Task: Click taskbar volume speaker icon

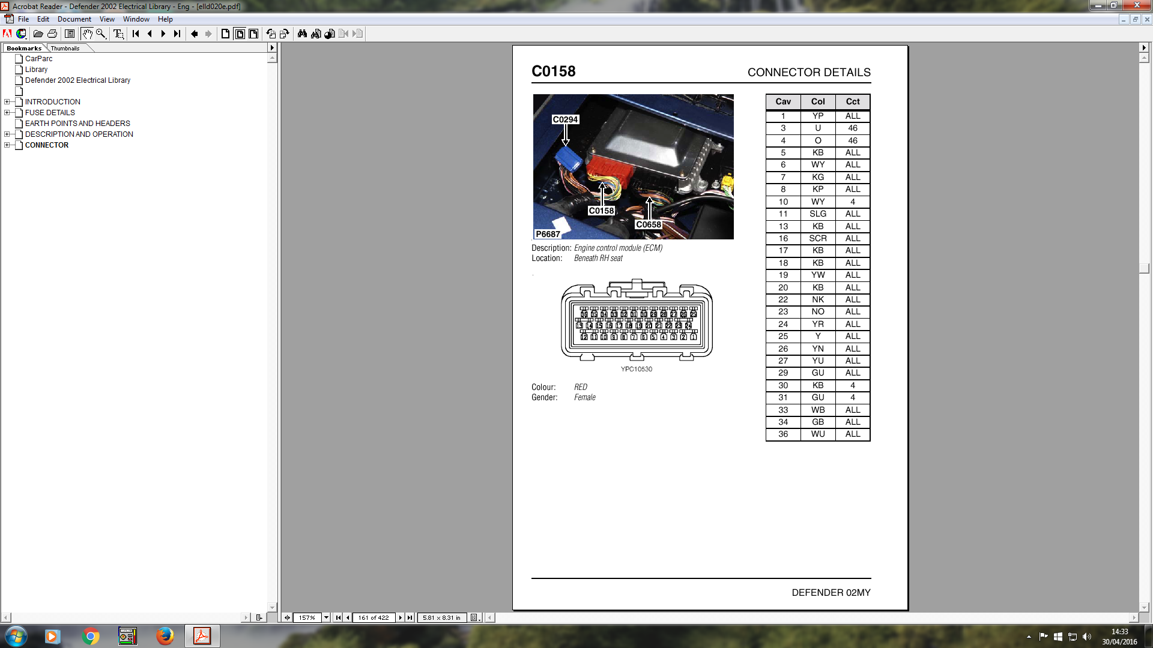Action: [x=1086, y=637]
